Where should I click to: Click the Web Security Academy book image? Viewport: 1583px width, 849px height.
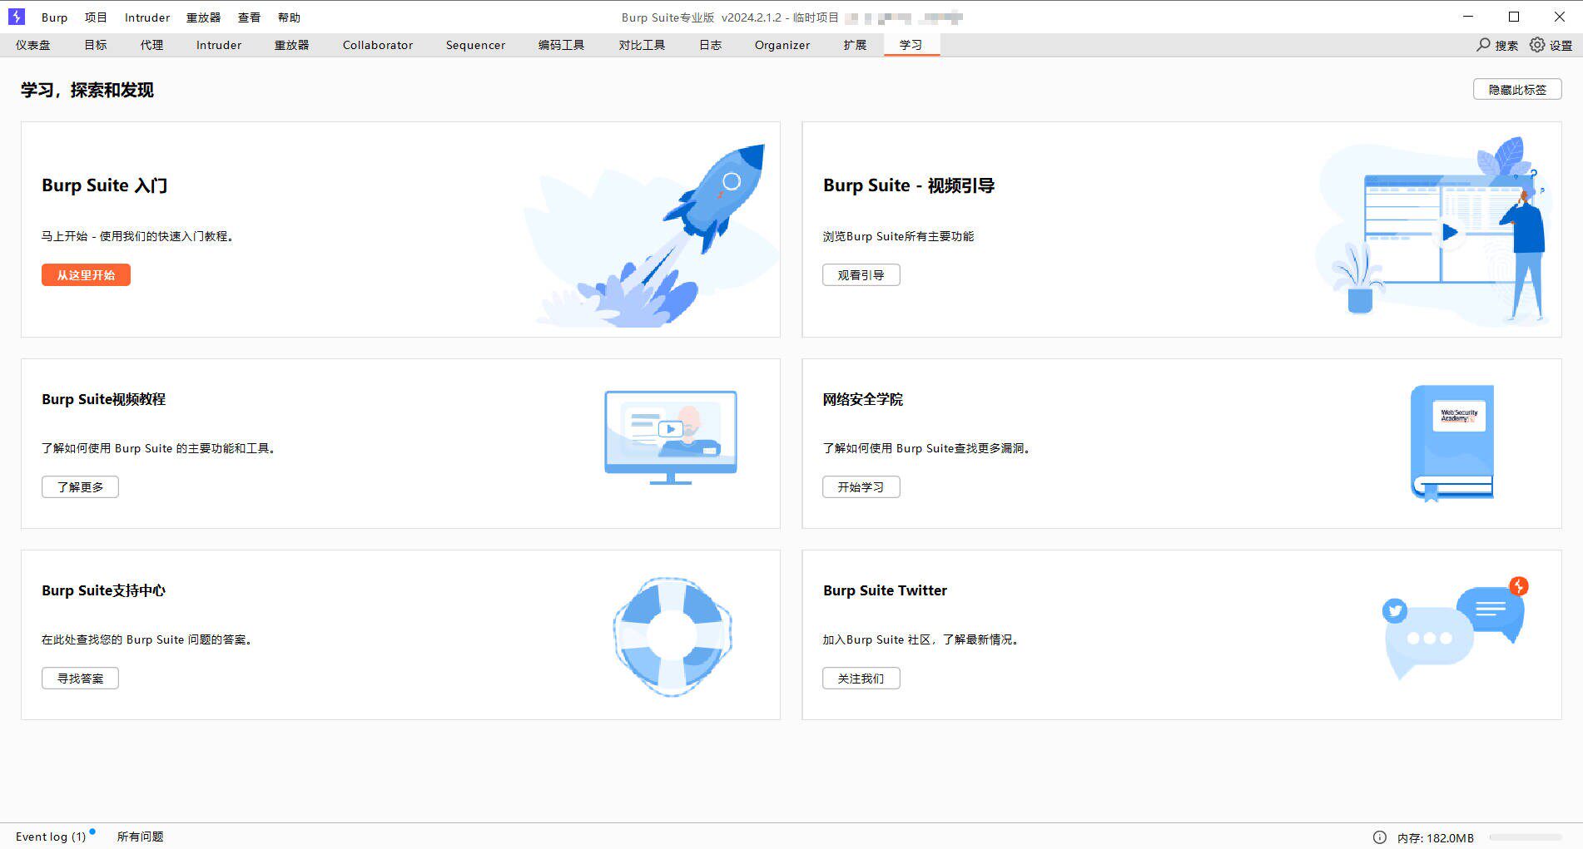pyautogui.click(x=1452, y=442)
